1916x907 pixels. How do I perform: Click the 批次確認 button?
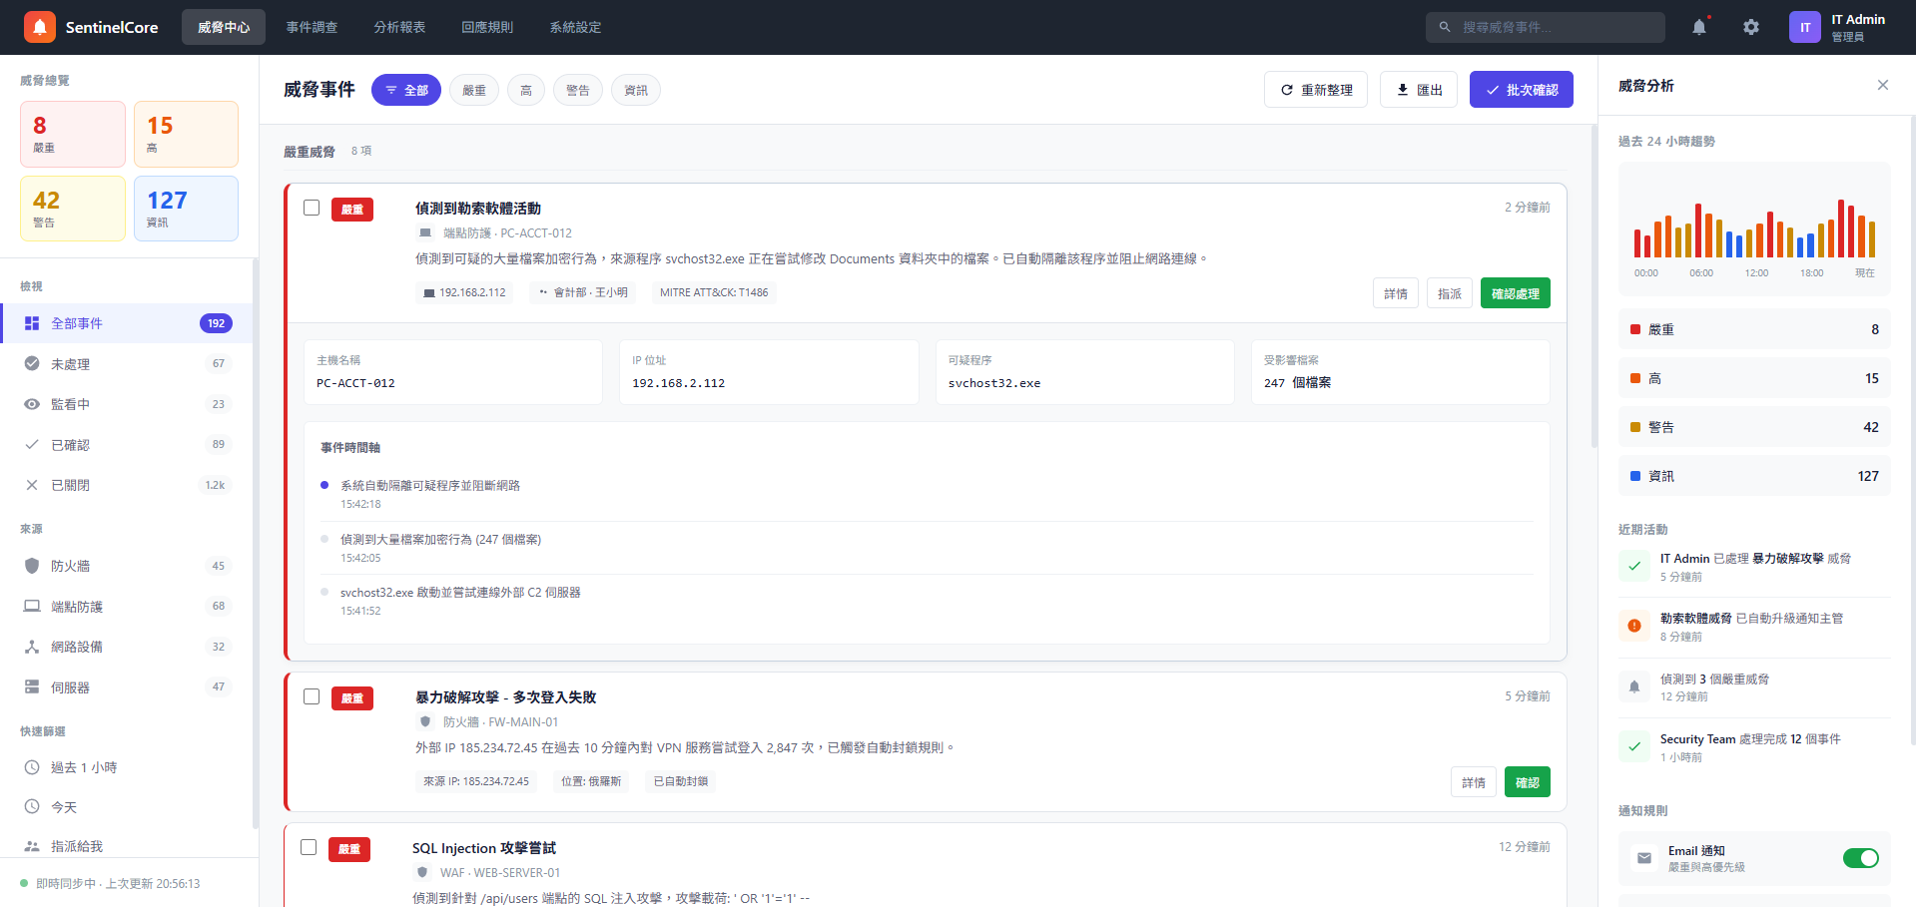[x=1521, y=90]
